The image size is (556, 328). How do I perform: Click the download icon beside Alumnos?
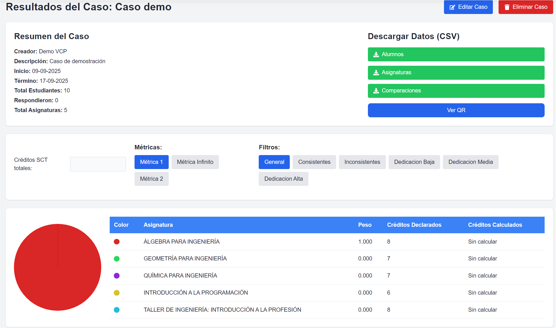(x=376, y=55)
